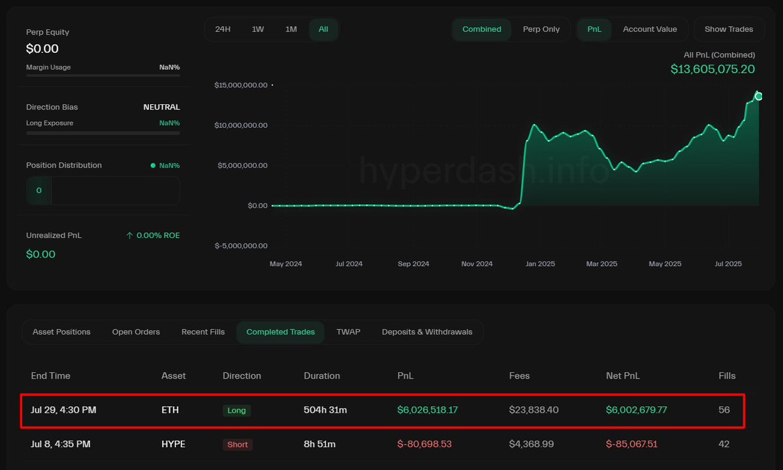Click the 56 fills count
783x470 pixels.
click(x=724, y=409)
